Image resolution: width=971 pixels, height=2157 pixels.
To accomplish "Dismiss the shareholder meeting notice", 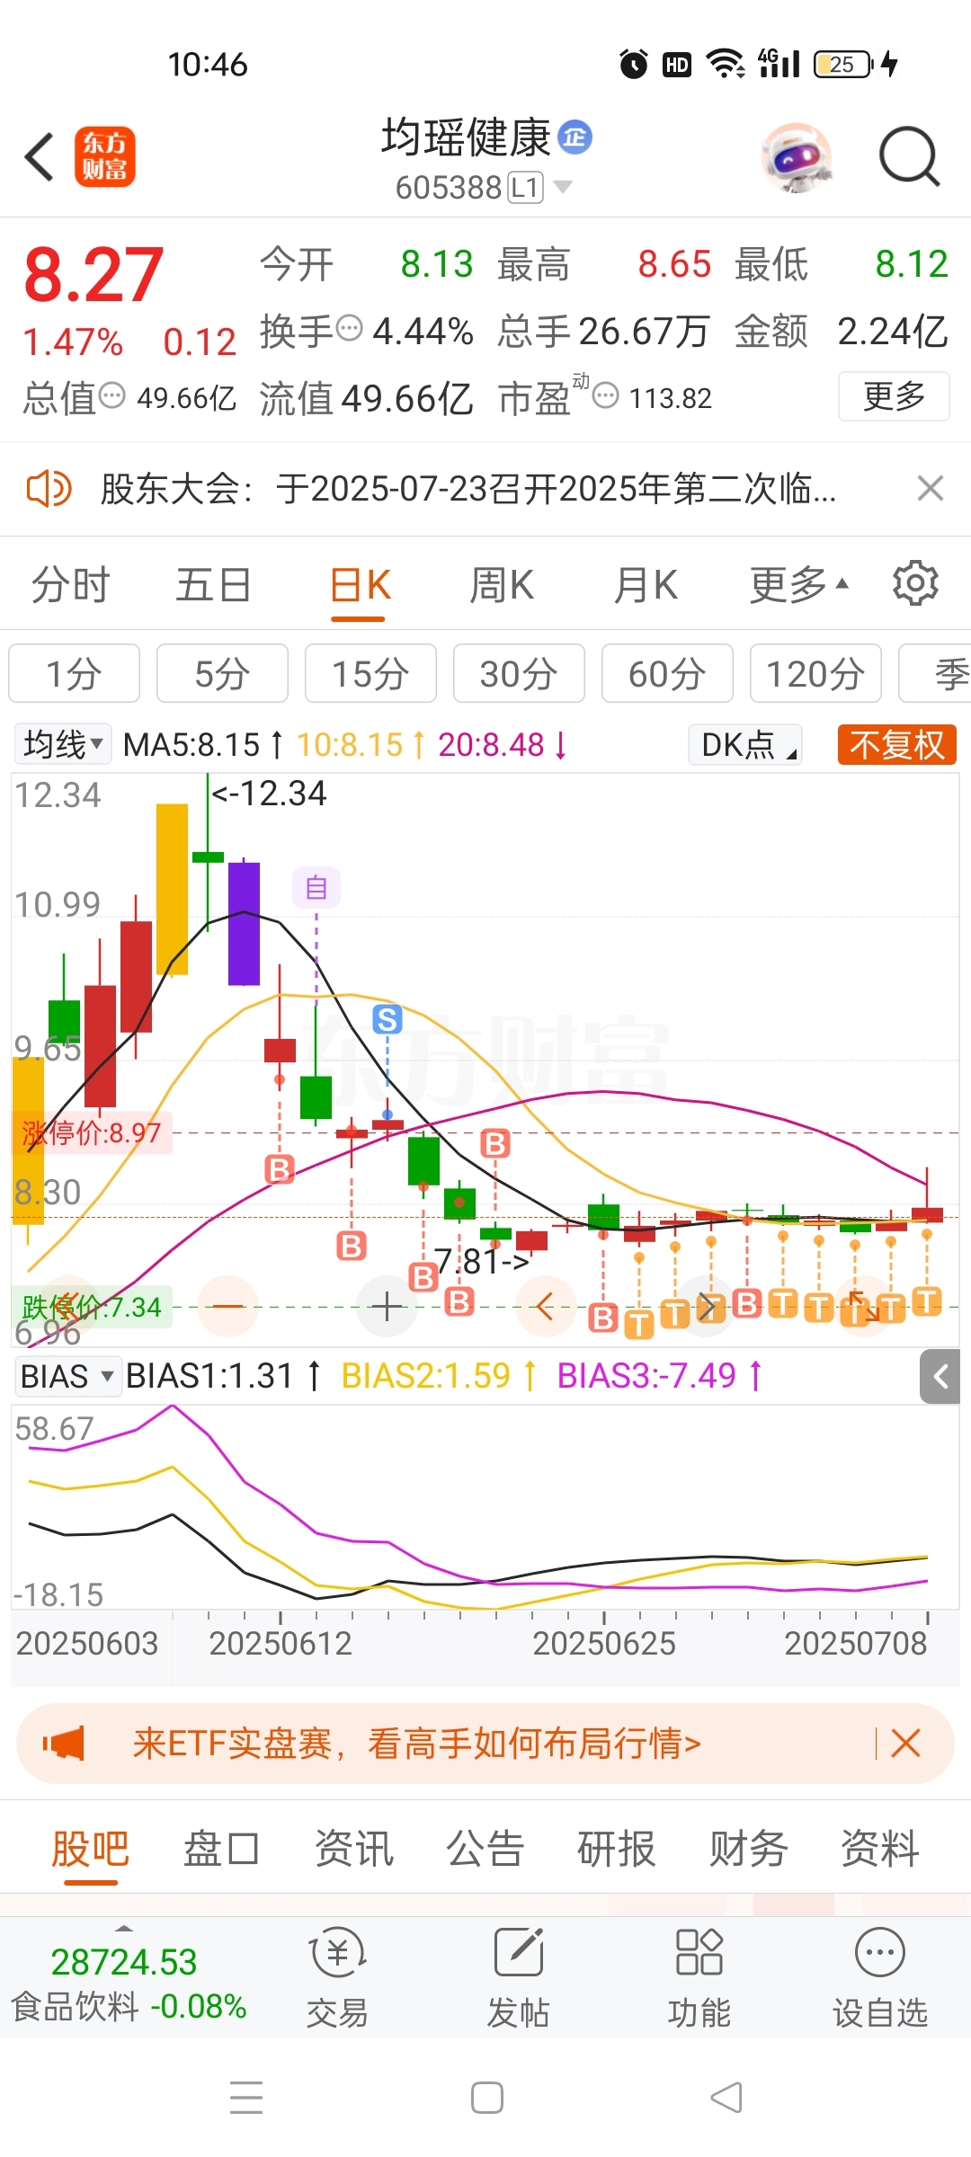I will coord(930,488).
